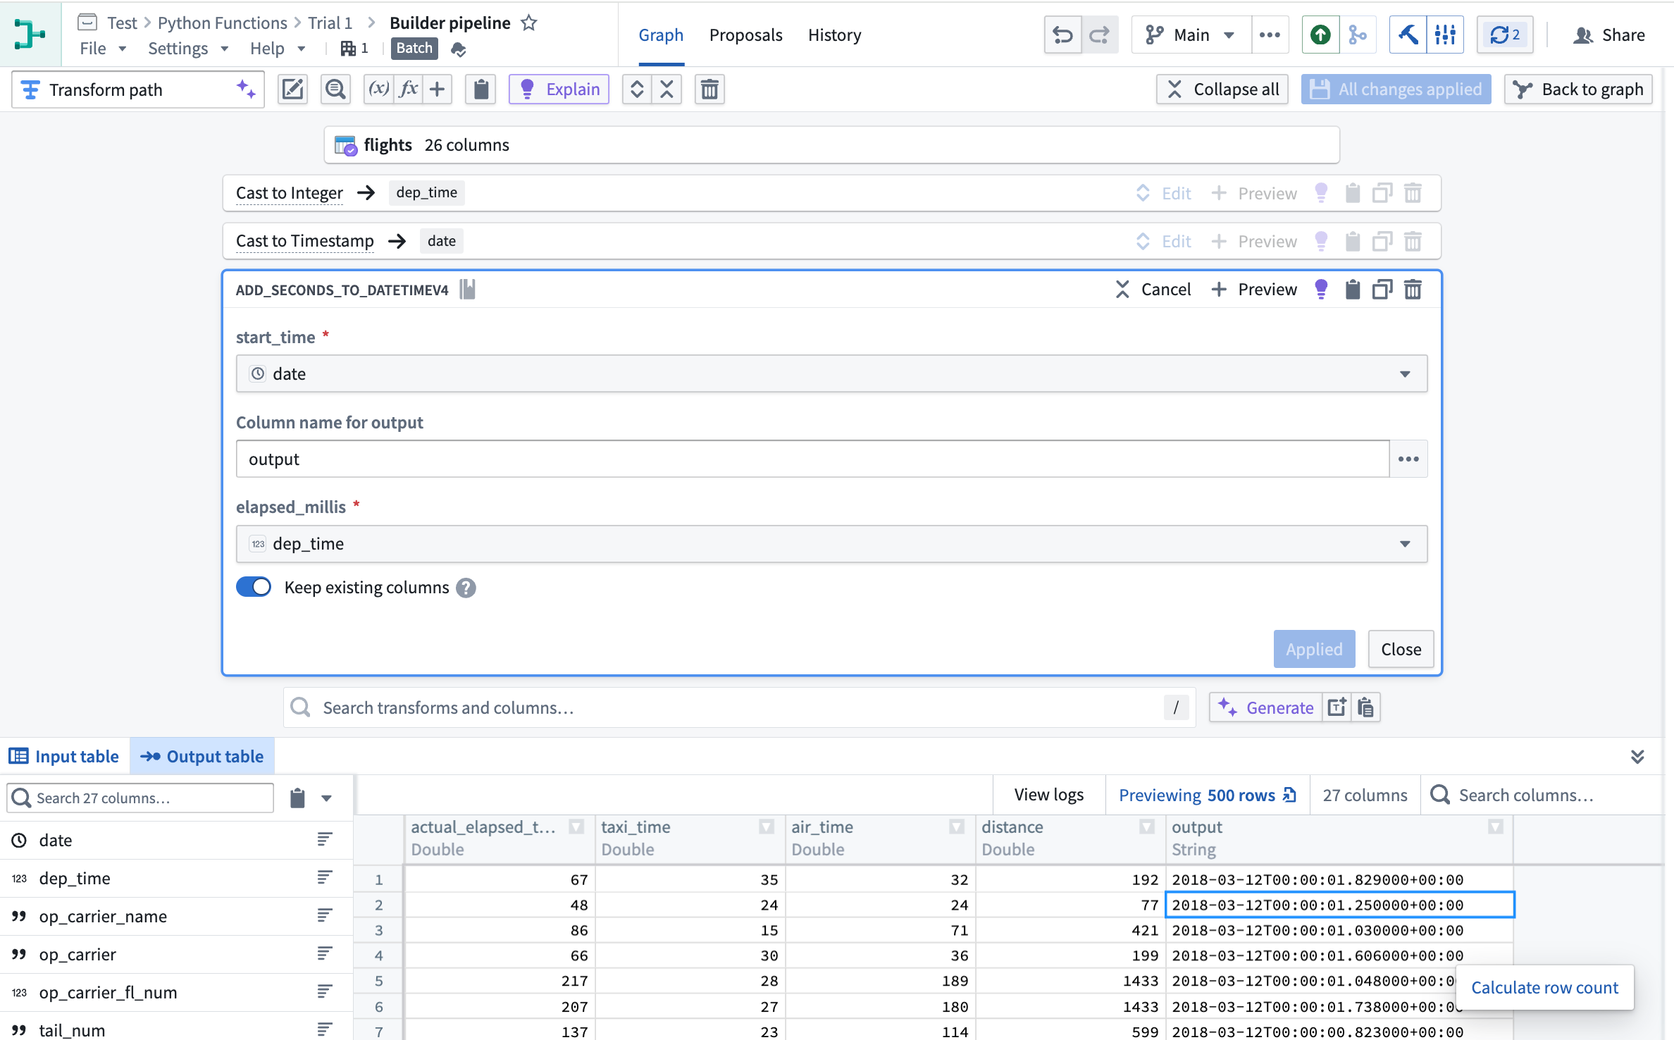This screenshot has height=1040, width=1674.
Task: Click the View logs button
Action: point(1049,795)
